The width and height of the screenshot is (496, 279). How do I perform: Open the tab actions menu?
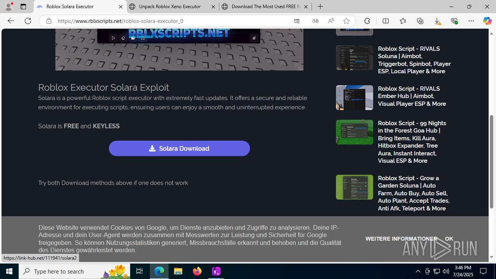(x=23, y=7)
